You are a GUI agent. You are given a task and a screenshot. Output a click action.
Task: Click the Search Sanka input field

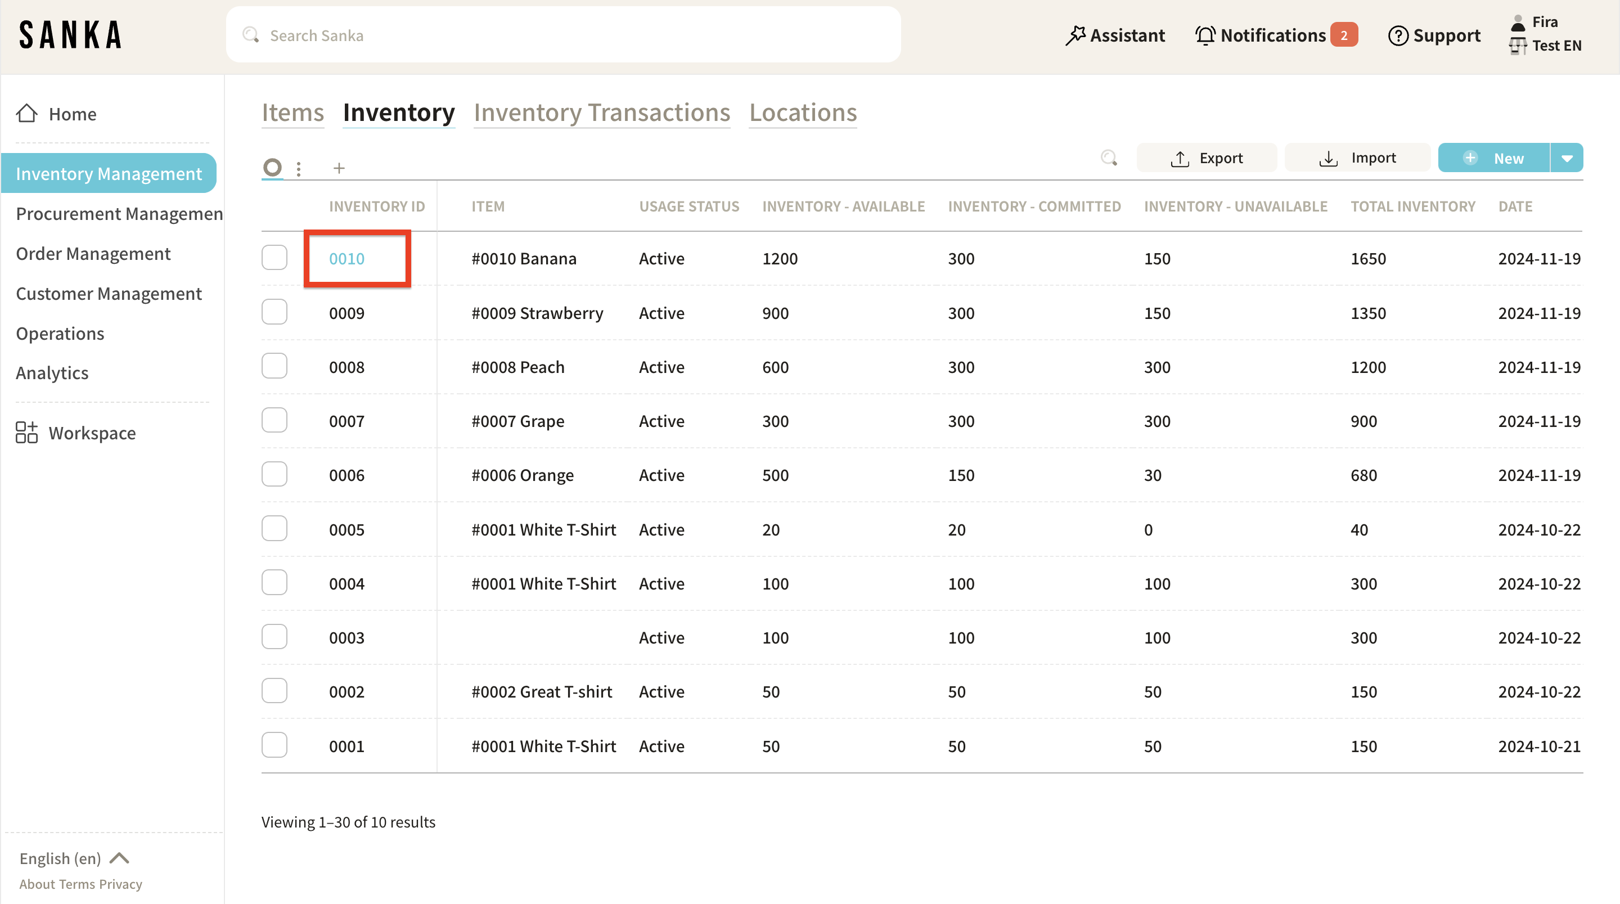[563, 35]
